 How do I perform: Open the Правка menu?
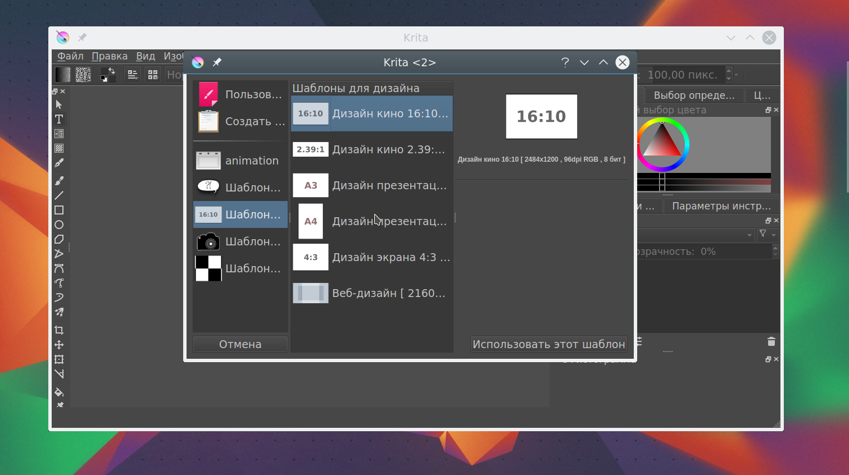click(110, 56)
